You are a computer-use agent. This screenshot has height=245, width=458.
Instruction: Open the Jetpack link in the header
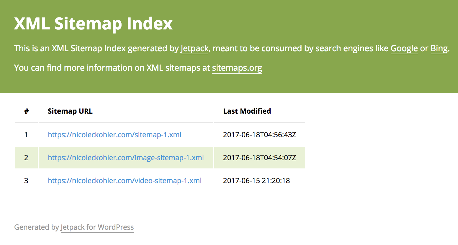[194, 48]
